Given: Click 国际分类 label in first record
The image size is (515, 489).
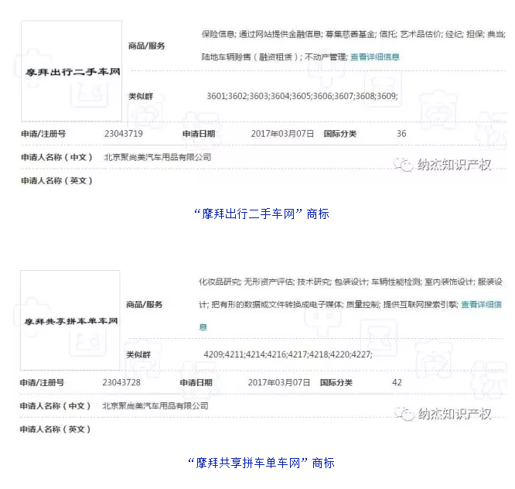Looking at the screenshot, I should click(340, 134).
